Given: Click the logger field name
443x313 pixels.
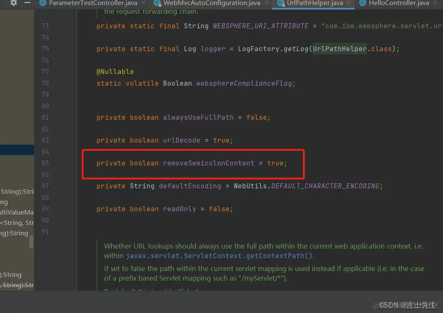Looking at the screenshot, I should [213, 49].
